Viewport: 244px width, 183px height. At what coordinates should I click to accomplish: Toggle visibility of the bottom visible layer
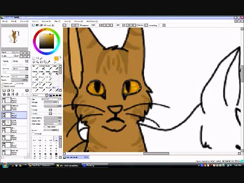click(x=4, y=151)
